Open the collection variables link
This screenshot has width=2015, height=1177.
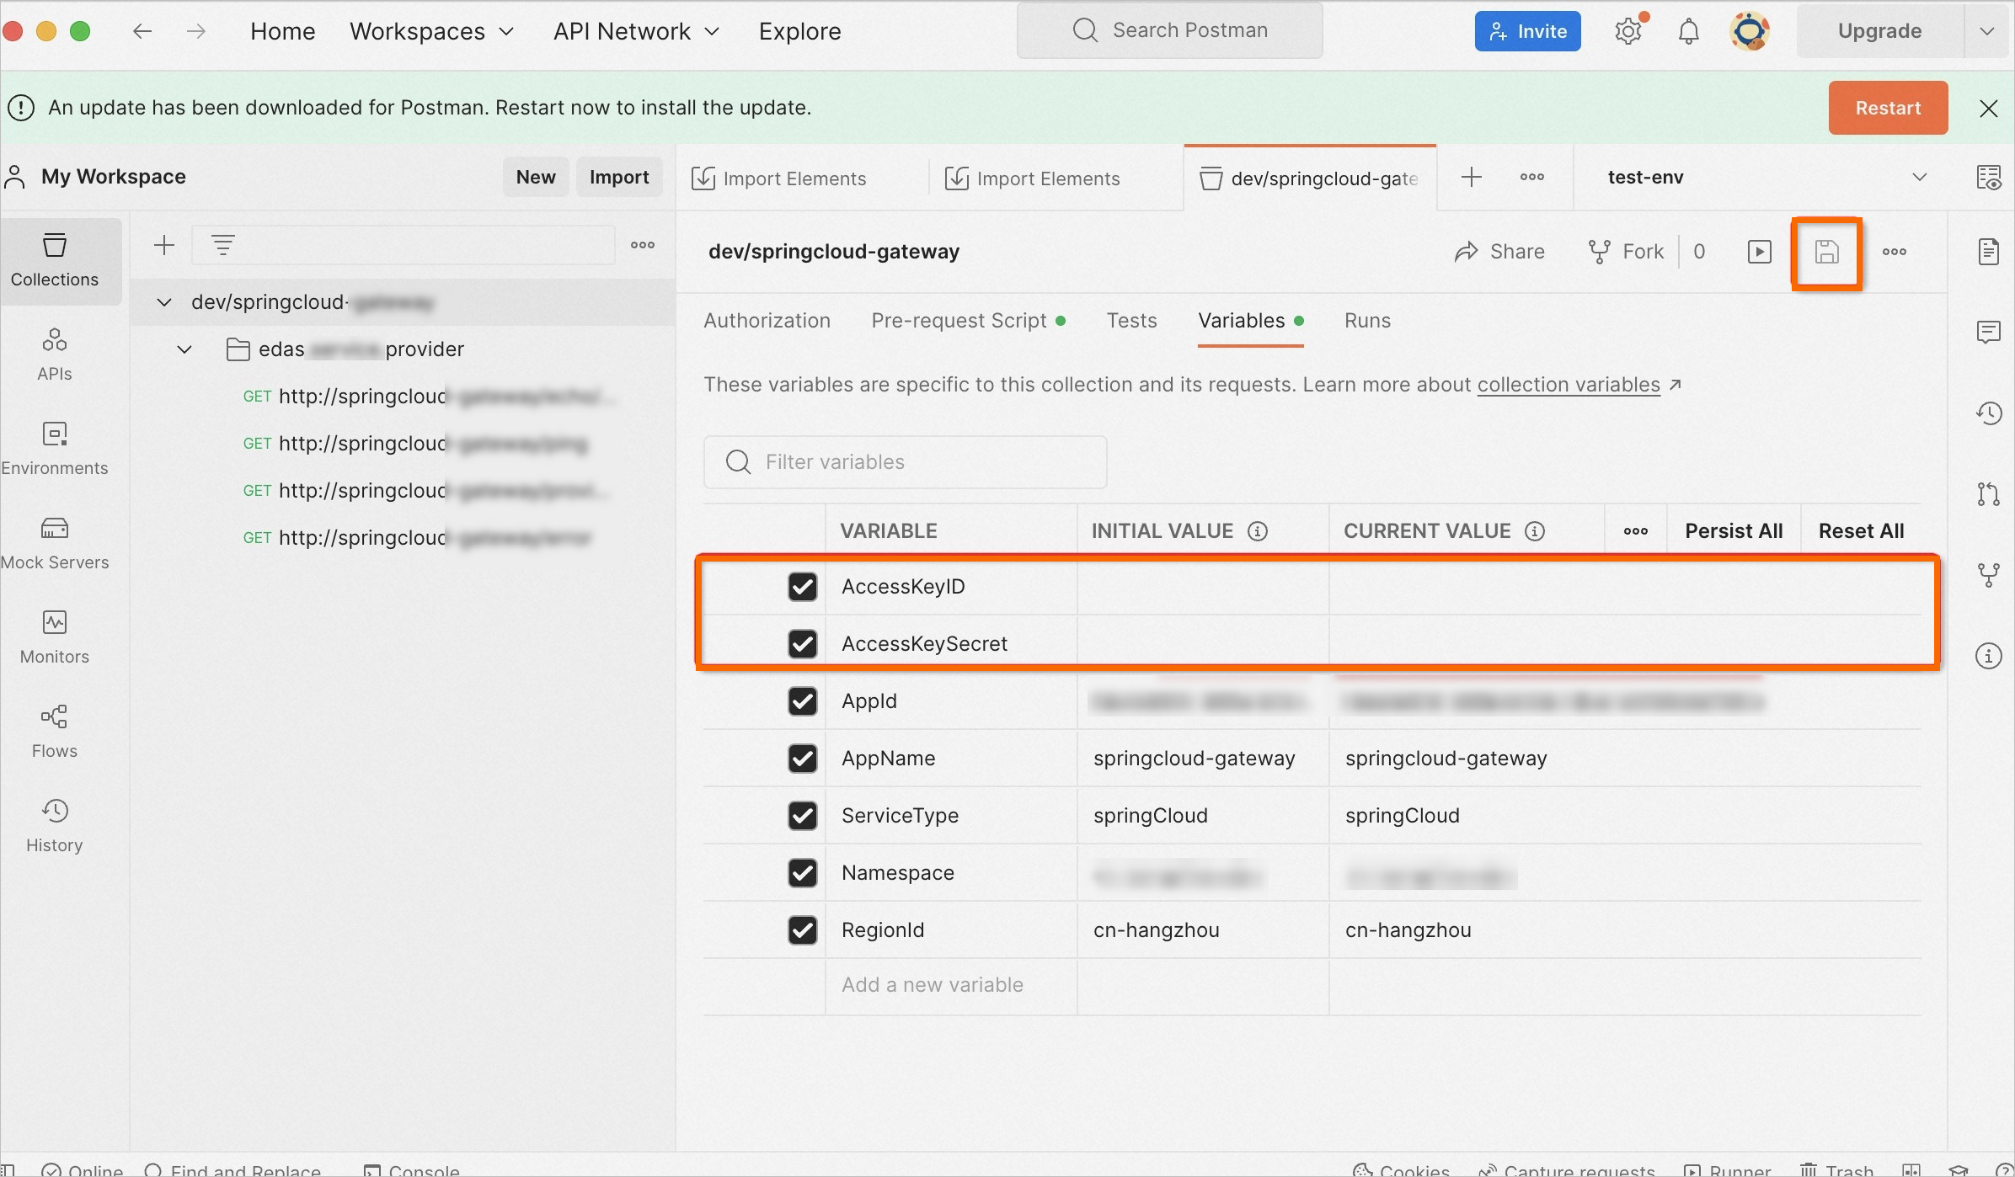1569,385
